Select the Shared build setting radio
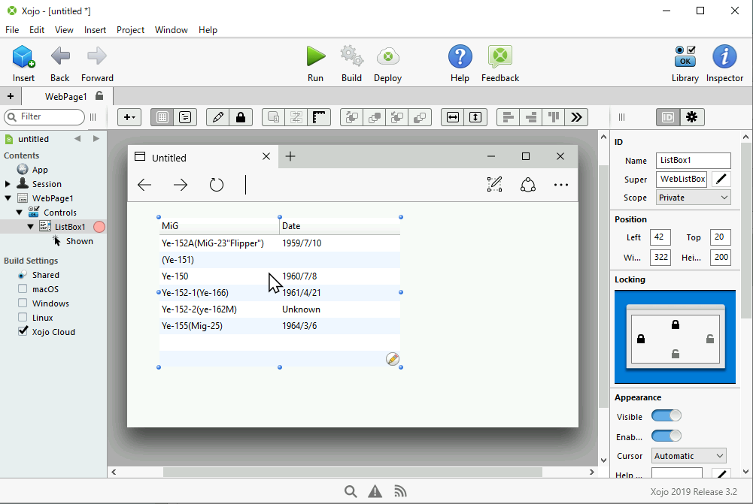This screenshot has width=753, height=504. tap(22, 275)
